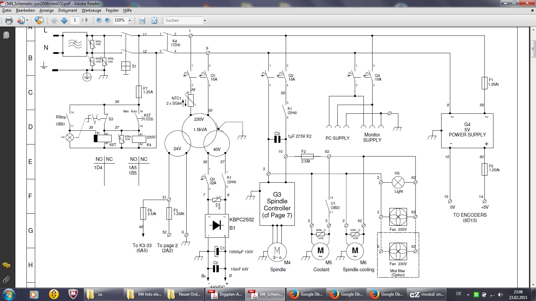Click the 'Spindle cooling' label
This screenshot has height=301, width=536.
coord(358,270)
